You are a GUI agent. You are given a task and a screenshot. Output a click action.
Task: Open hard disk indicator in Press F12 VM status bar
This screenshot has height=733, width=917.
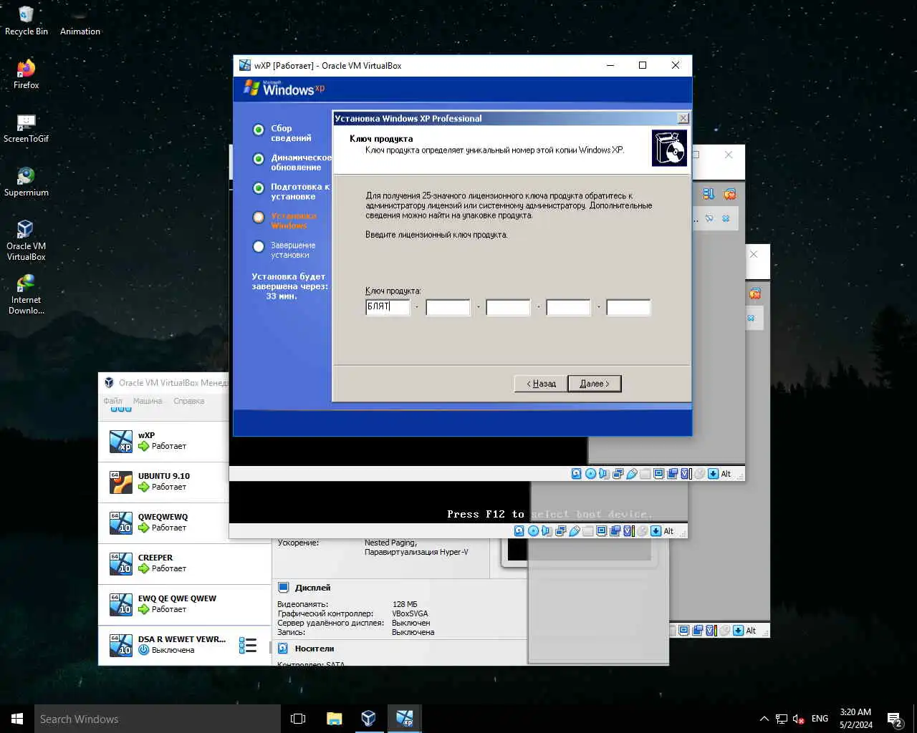tap(519, 531)
